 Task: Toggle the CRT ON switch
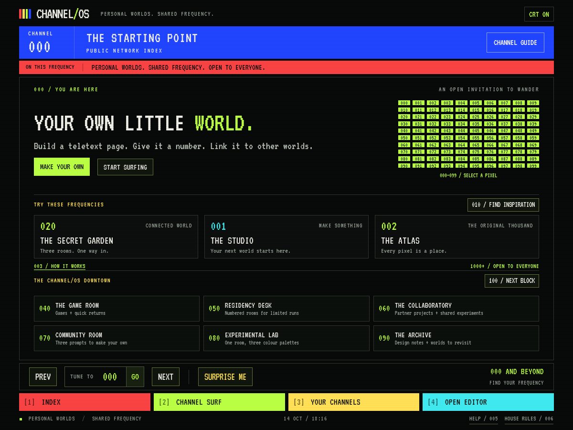coord(539,14)
